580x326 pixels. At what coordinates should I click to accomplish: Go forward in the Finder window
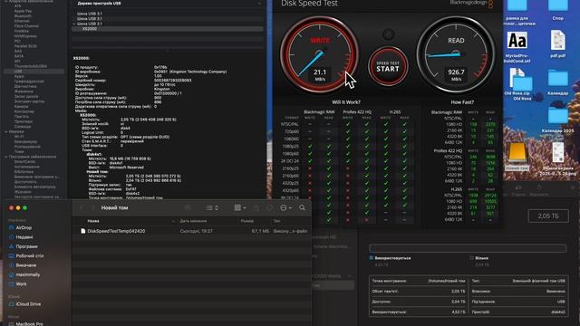[x=92, y=208]
